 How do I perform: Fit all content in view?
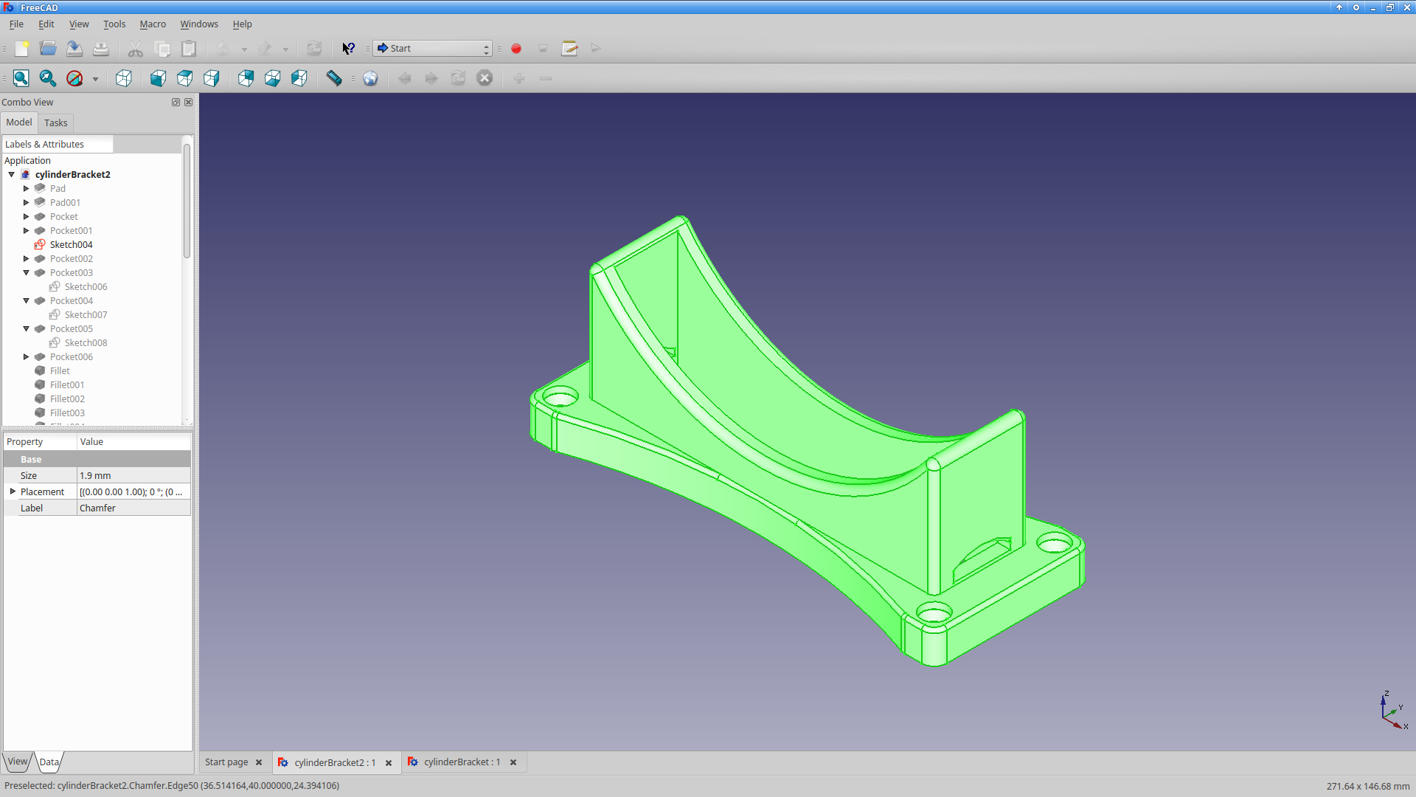21,78
